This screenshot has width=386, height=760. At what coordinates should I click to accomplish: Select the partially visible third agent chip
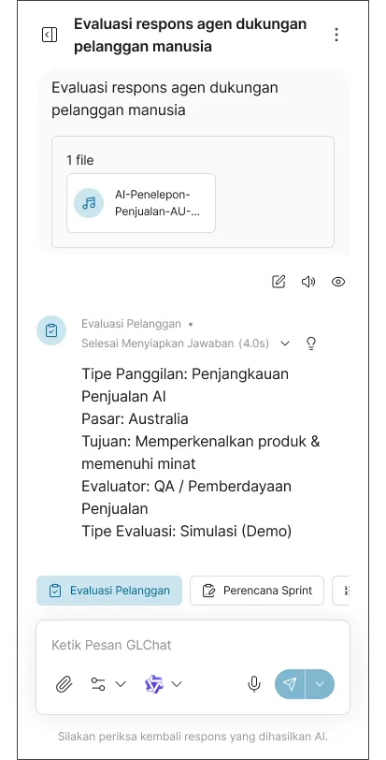(341, 591)
